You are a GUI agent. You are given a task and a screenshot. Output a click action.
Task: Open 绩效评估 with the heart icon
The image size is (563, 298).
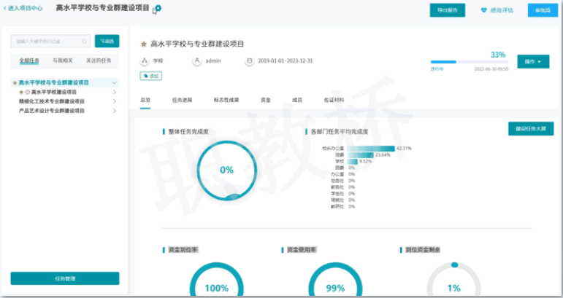point(497,10)
